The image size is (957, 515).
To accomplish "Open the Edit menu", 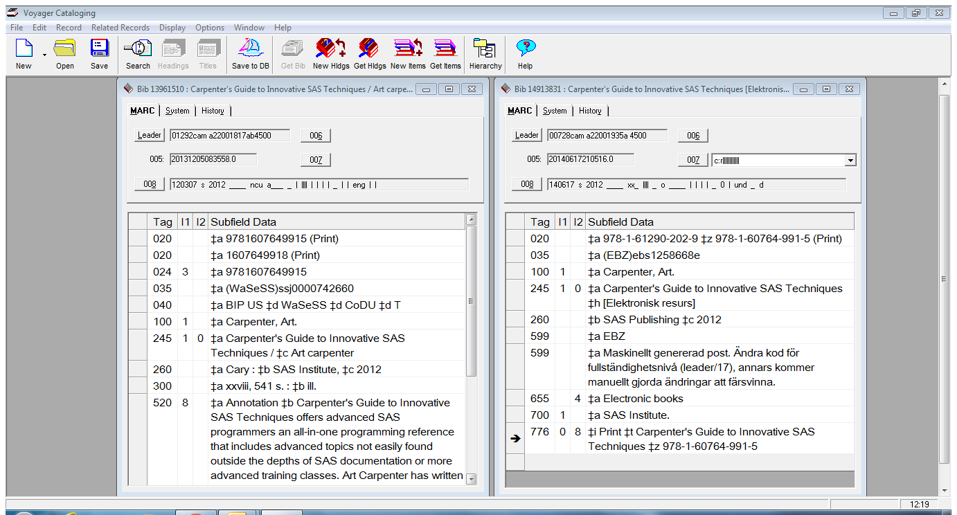I will click(x=39, y=28).
